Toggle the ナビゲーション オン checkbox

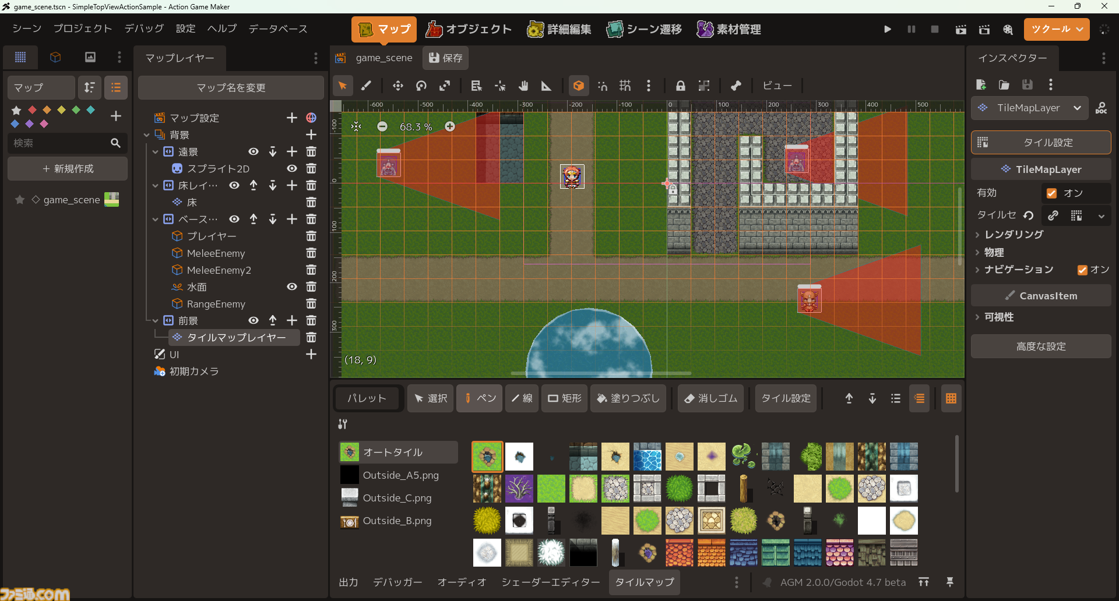(x=1082, y=270)
